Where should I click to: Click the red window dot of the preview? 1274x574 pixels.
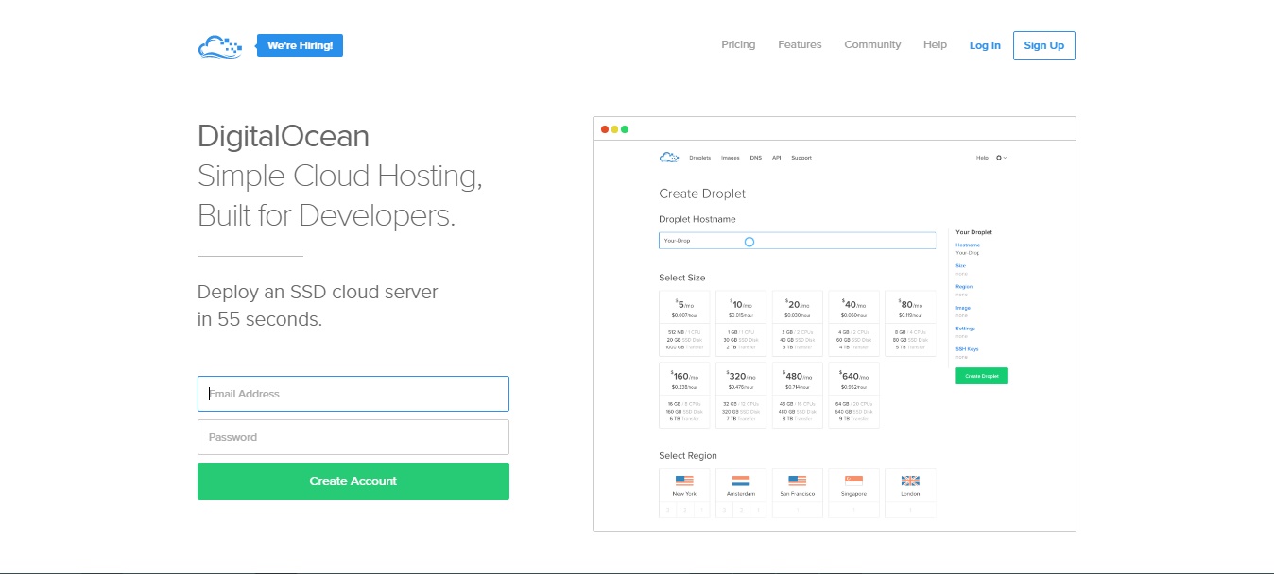click(x=605, y=129)
